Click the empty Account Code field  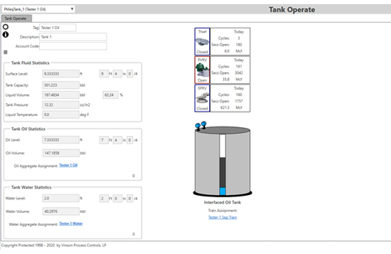(73, 46)
